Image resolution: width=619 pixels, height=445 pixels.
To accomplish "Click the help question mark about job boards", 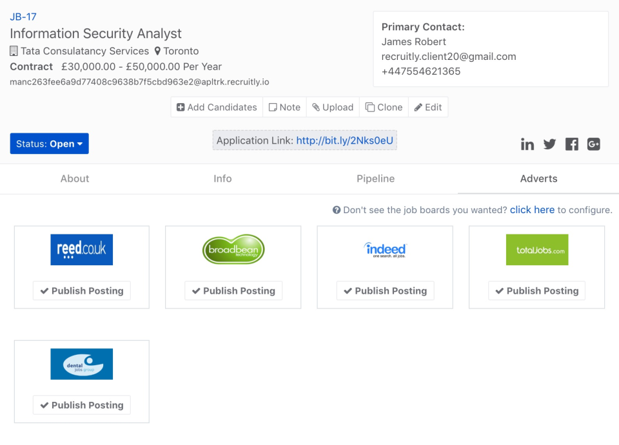I will point(336,209).
